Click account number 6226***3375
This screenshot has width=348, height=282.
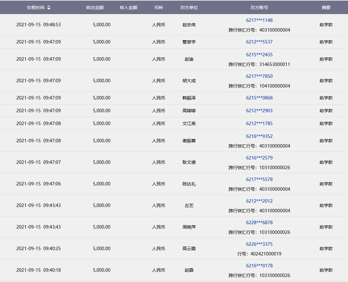coord(259,244)
